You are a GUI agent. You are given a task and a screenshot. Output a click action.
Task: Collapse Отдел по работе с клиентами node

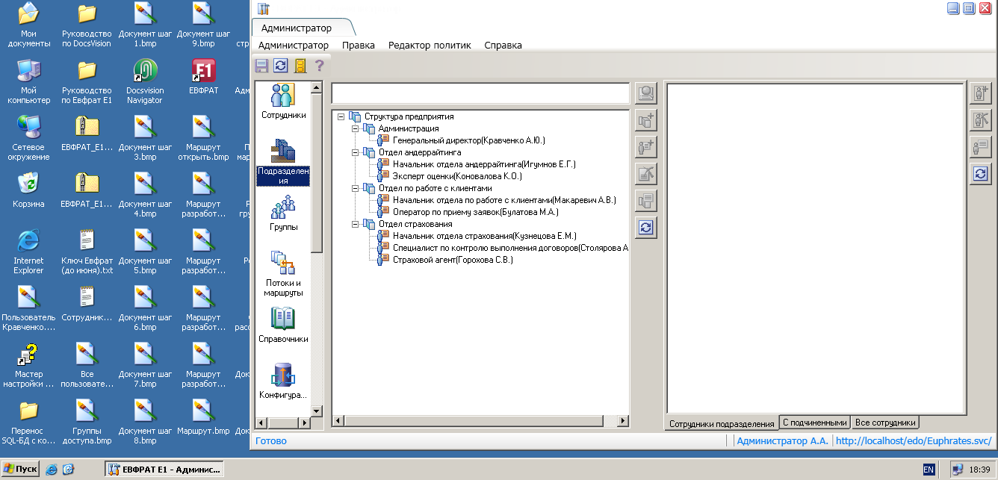pyautogui.click(x=356, y=188)
